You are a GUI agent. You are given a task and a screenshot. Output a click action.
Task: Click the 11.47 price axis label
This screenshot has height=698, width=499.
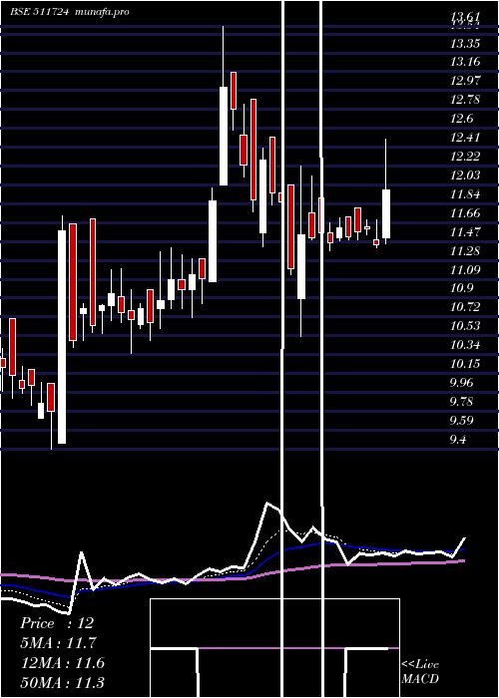(x=466, y=232)
